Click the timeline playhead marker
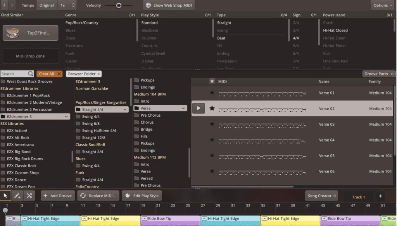This screenshot has width=397, height=226. [5, 210]
